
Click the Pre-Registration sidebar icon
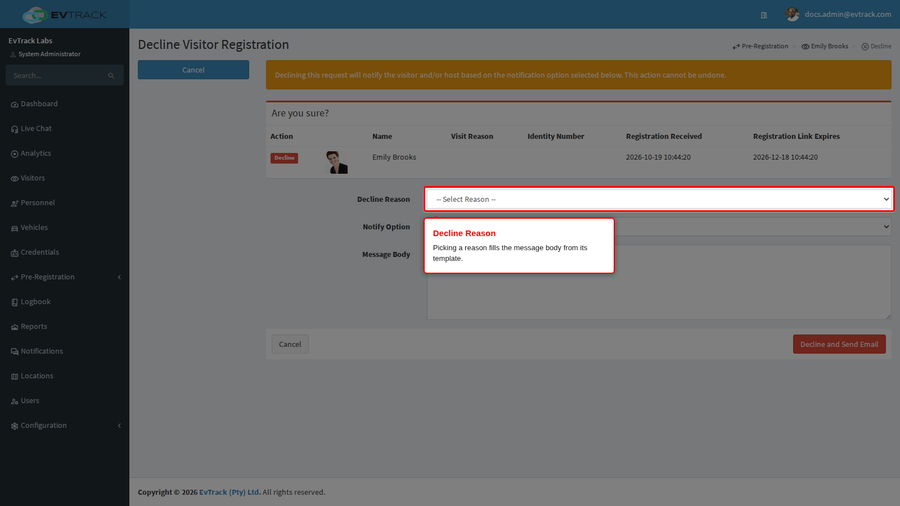15,278
